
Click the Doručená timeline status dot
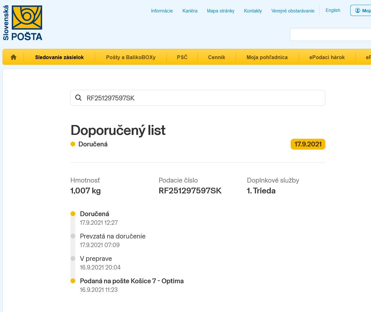coord(73,214)
